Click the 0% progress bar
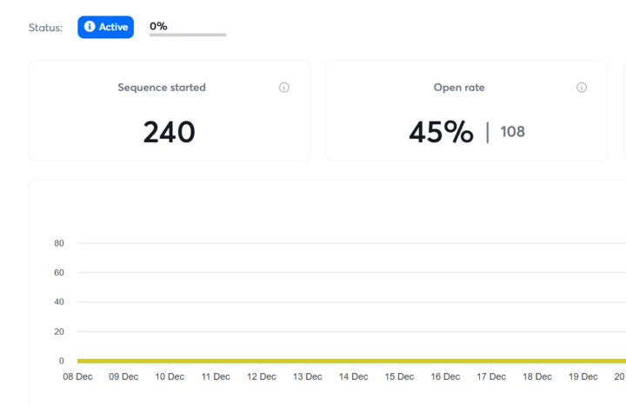626x406 pixels. click(188, 35)
